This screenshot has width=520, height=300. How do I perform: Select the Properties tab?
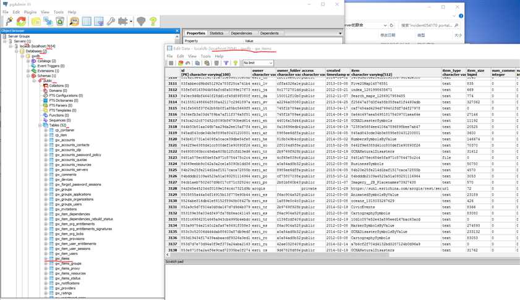pos(195,33)
